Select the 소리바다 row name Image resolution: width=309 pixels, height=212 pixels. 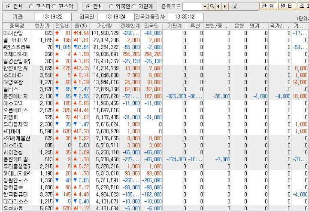coord(13,75)
